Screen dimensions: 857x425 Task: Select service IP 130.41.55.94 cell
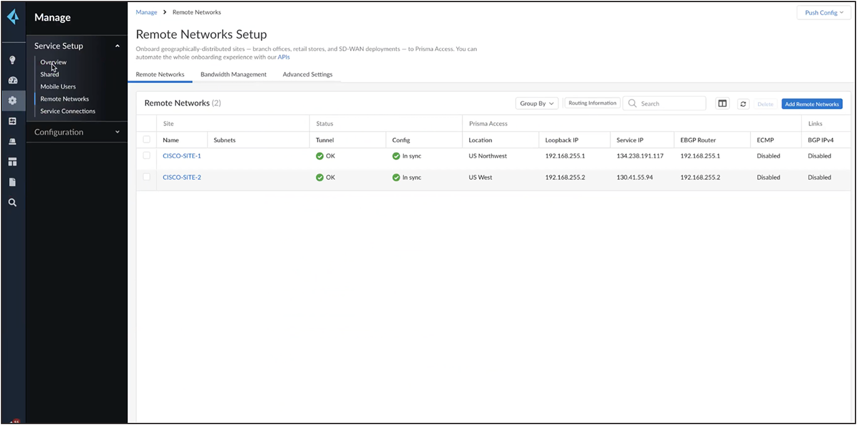[635, 177]
